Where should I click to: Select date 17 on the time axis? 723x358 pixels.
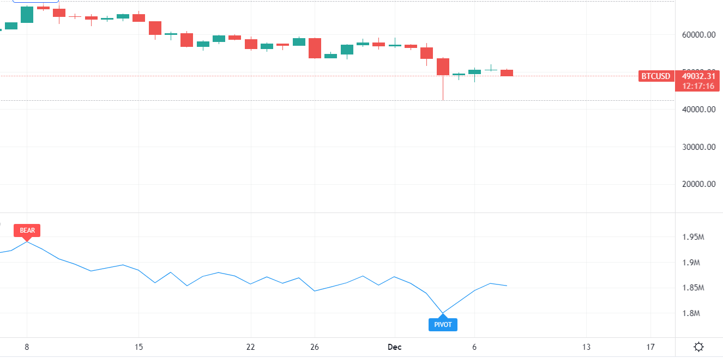(650, 347)
